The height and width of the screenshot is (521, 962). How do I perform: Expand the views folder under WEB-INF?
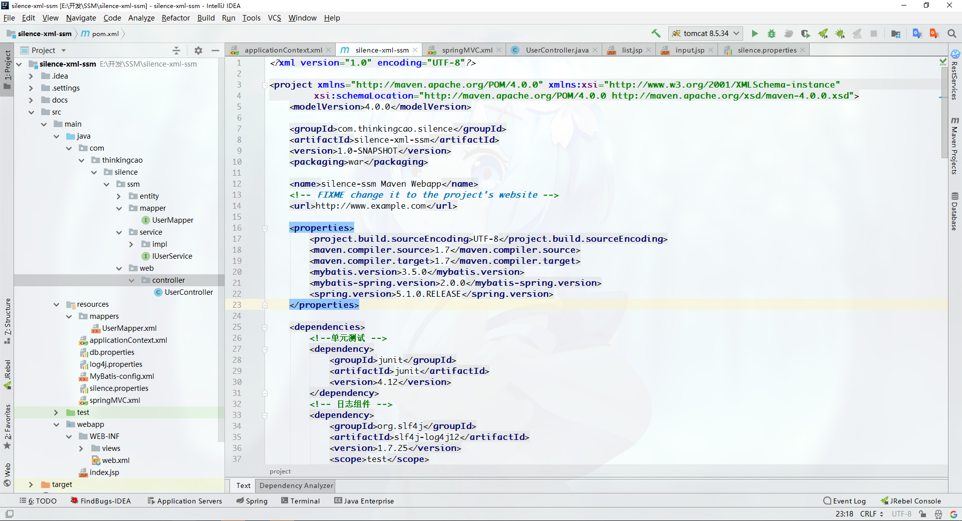[81, 448]
